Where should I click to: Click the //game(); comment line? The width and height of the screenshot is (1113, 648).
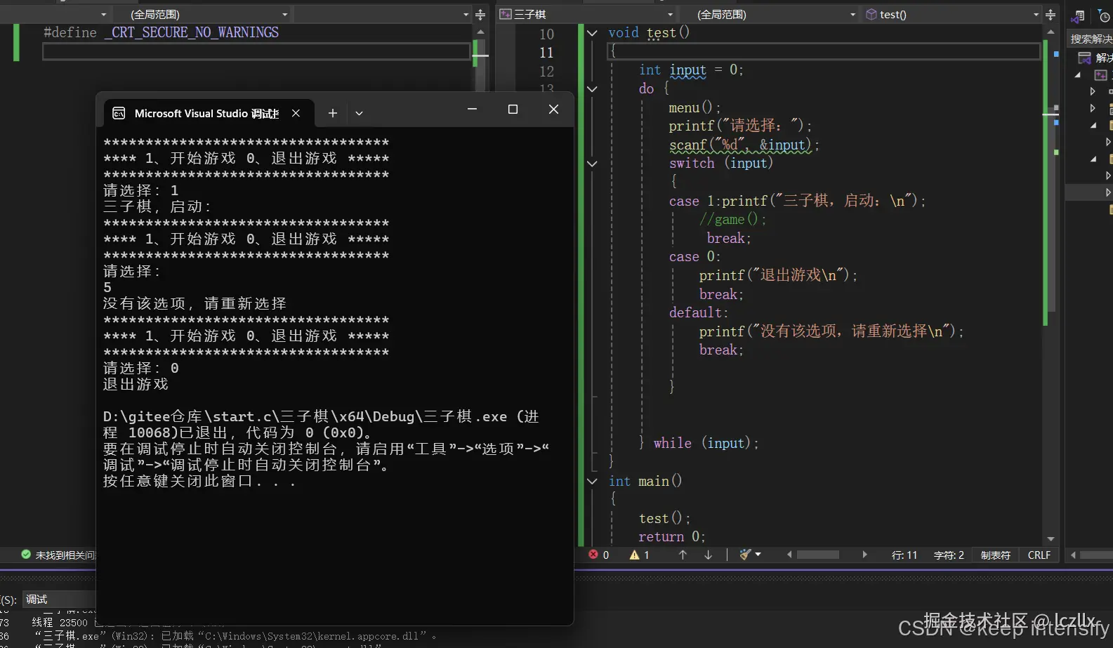[732, 220]
